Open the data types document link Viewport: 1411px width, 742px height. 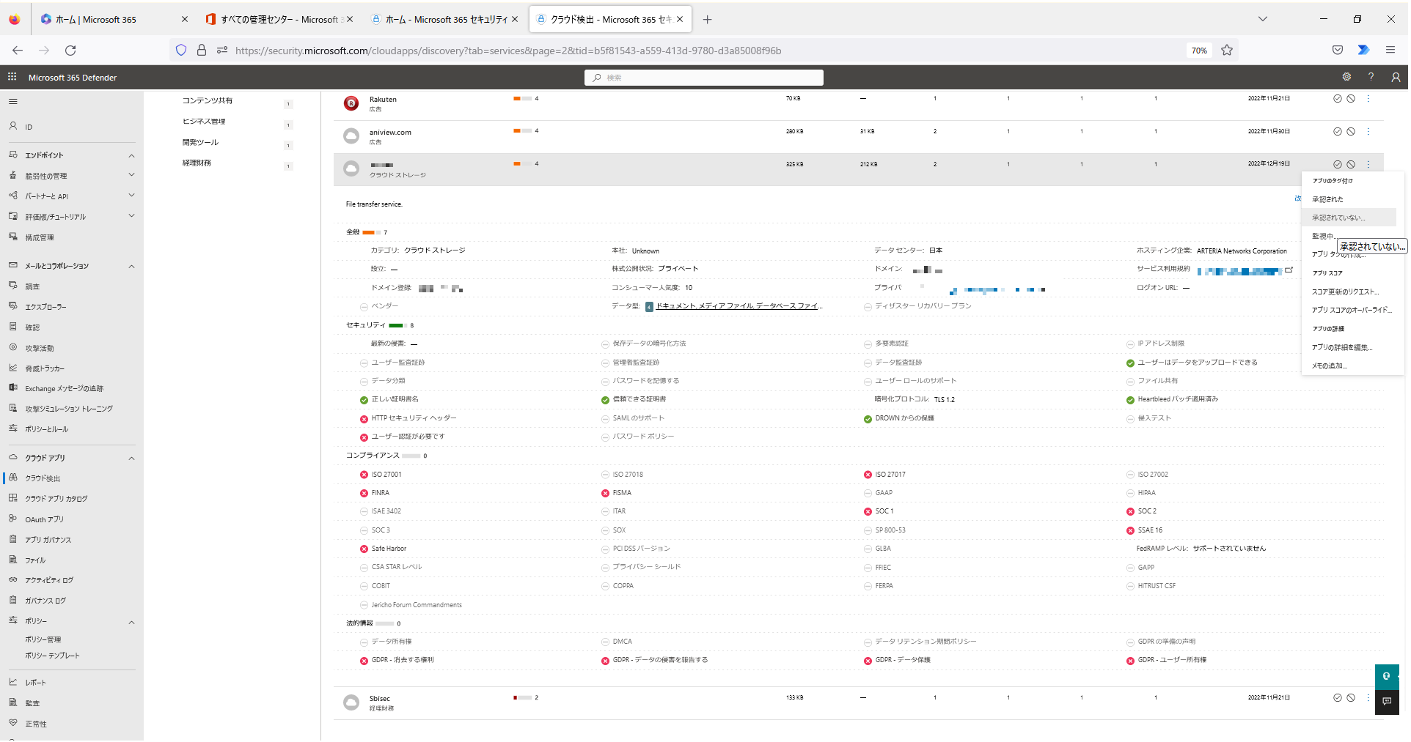click(739, 306)
